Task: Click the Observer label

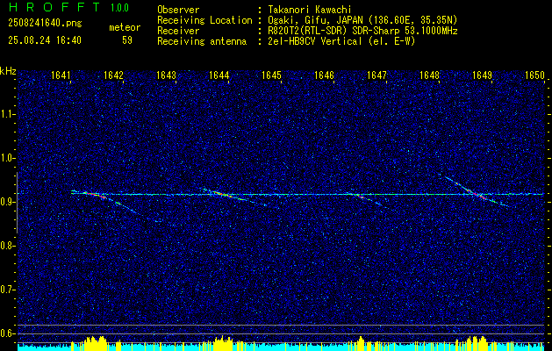Action: click(x=178, y=10)
